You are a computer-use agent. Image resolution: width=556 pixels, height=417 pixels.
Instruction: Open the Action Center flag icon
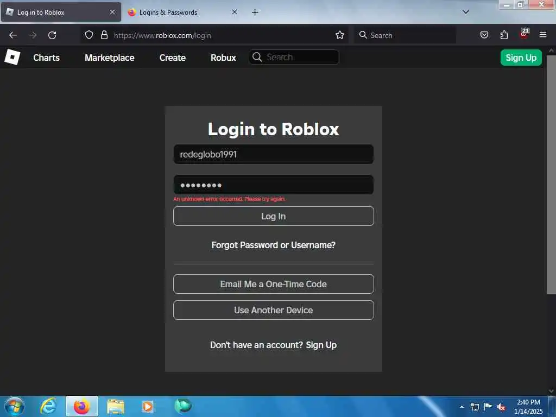tap(488, 406)
